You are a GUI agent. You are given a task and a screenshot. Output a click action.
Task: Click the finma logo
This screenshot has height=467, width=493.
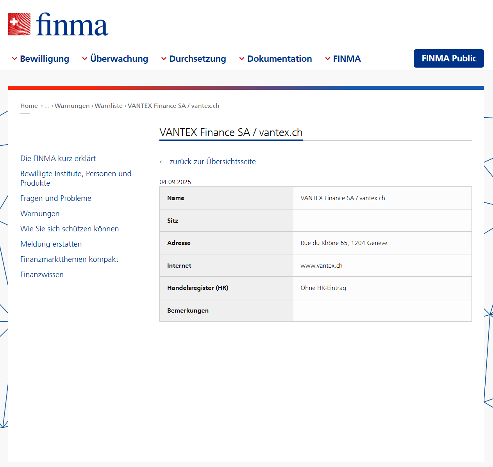[58, 24]
